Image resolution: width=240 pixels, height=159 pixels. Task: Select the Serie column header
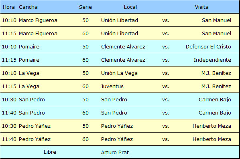pos(85,7)
